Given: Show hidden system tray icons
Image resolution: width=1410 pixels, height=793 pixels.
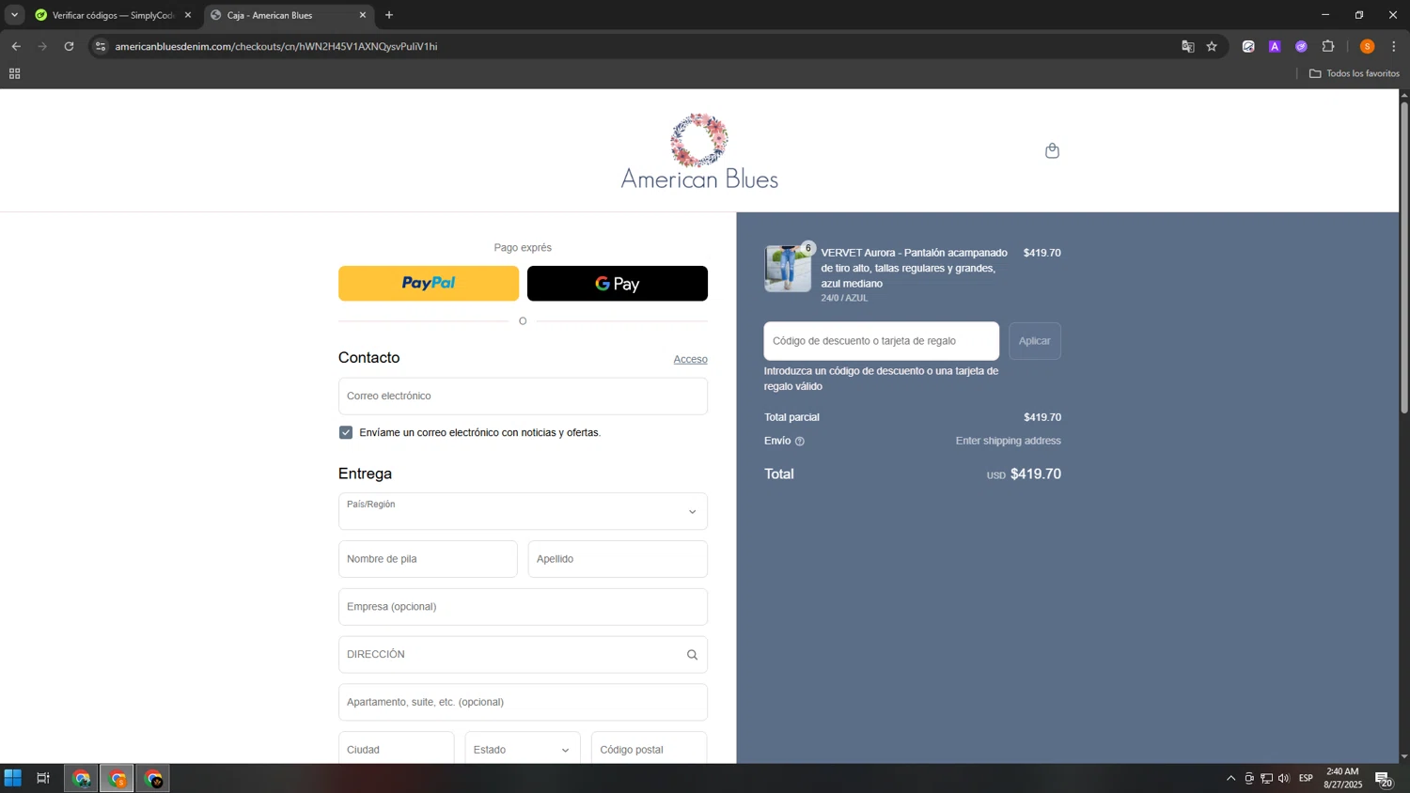Looking at the screenshot, I should (1230, 778).
